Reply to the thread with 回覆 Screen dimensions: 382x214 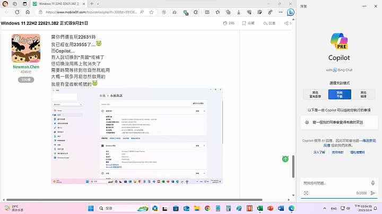pyautogui.click(x=269, y=23)
